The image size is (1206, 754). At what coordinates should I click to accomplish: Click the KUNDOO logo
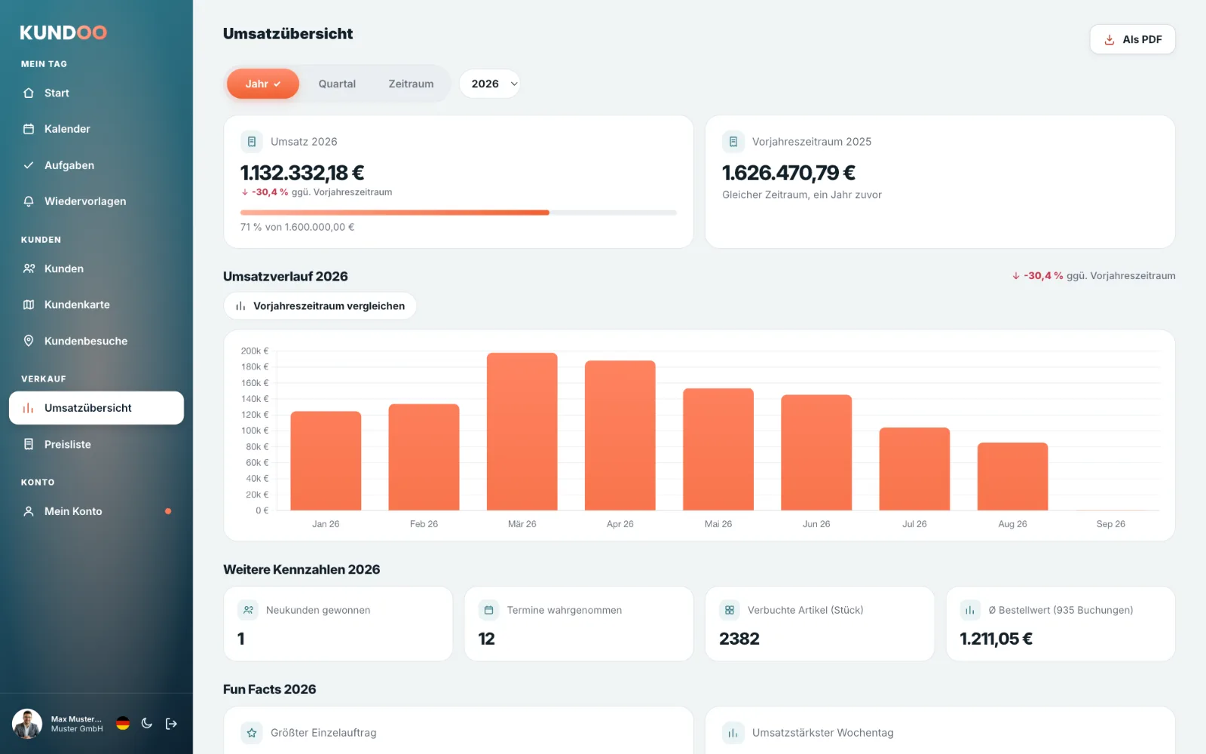pyautogui.click(x=63, y=32)
